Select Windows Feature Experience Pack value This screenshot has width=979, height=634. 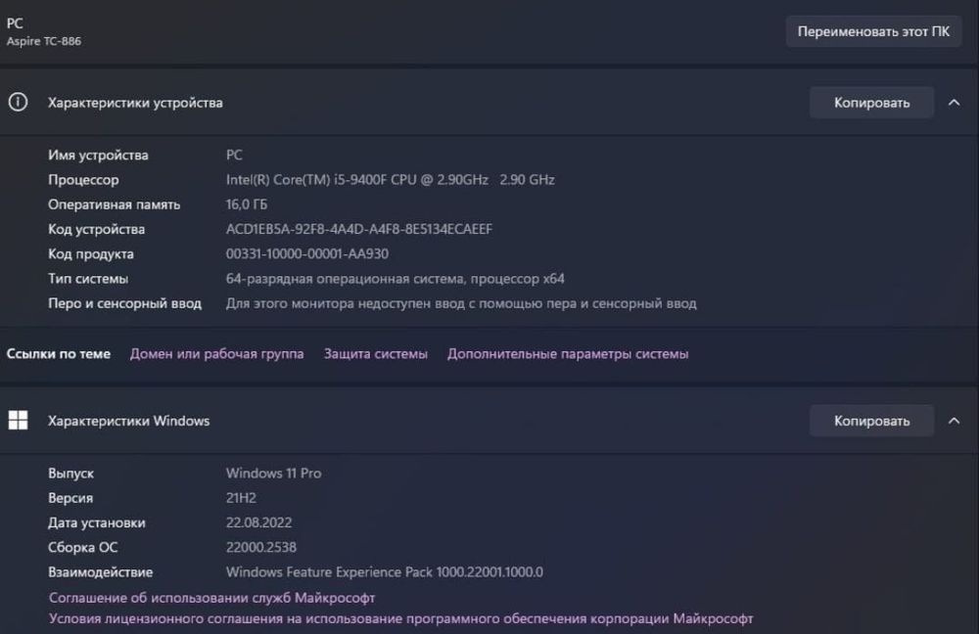coord(385,571)
